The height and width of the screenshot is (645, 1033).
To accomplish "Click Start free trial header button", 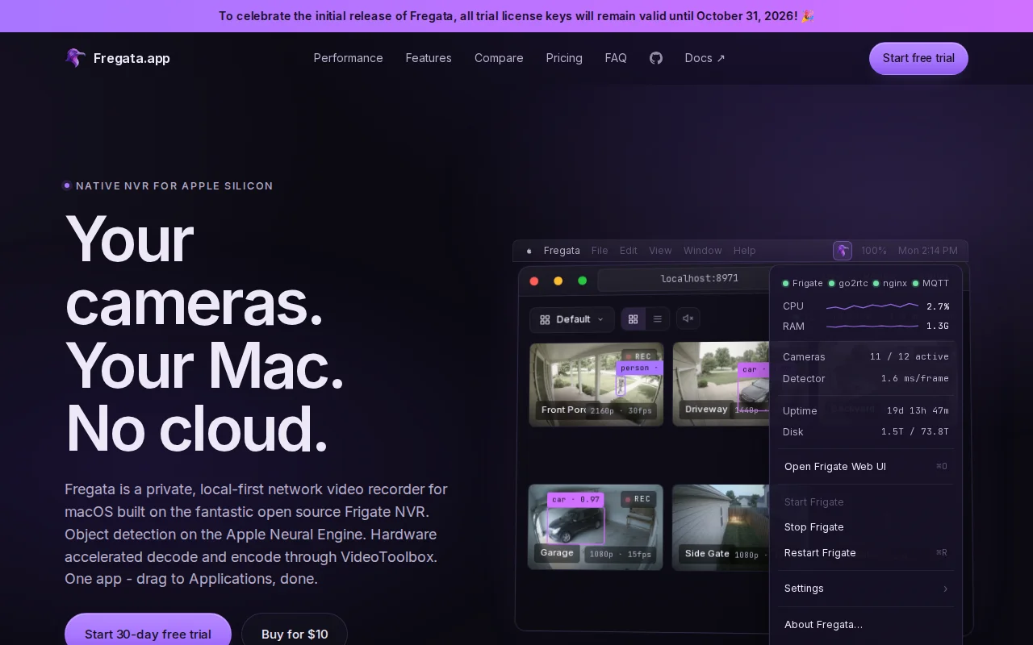I will [918, 58].
